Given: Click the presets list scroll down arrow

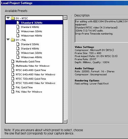Looking at the screenshot, I should coord(65,121).
